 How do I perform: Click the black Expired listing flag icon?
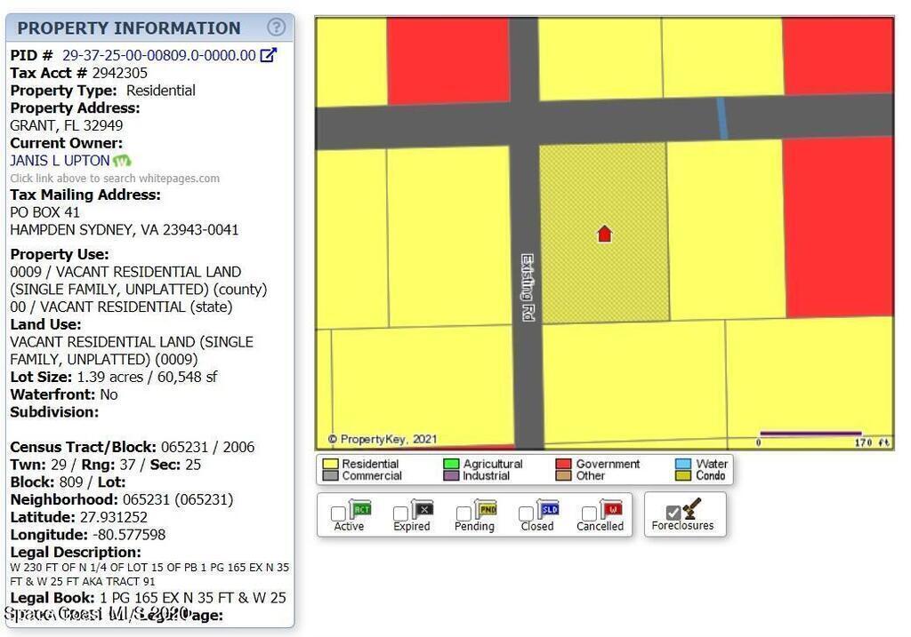coord(423,510)
